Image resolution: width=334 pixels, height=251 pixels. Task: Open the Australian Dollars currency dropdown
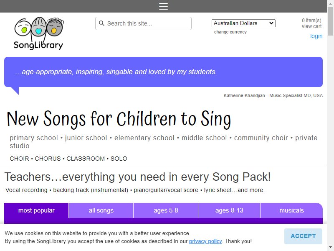[243, 23]
